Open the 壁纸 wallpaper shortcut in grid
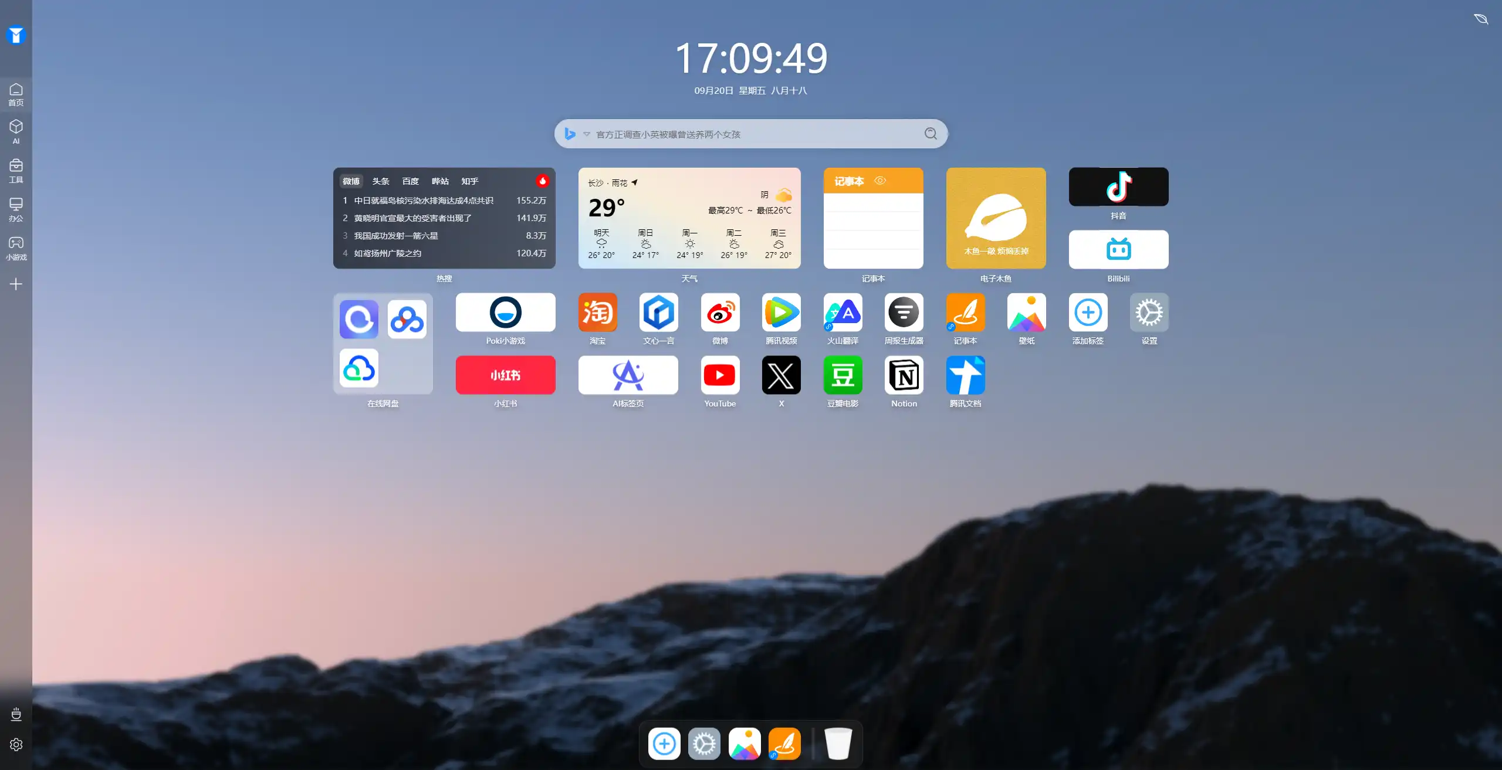This screenshot has width=1502, height=770. pyautogui.click(x=1027, y=313)
